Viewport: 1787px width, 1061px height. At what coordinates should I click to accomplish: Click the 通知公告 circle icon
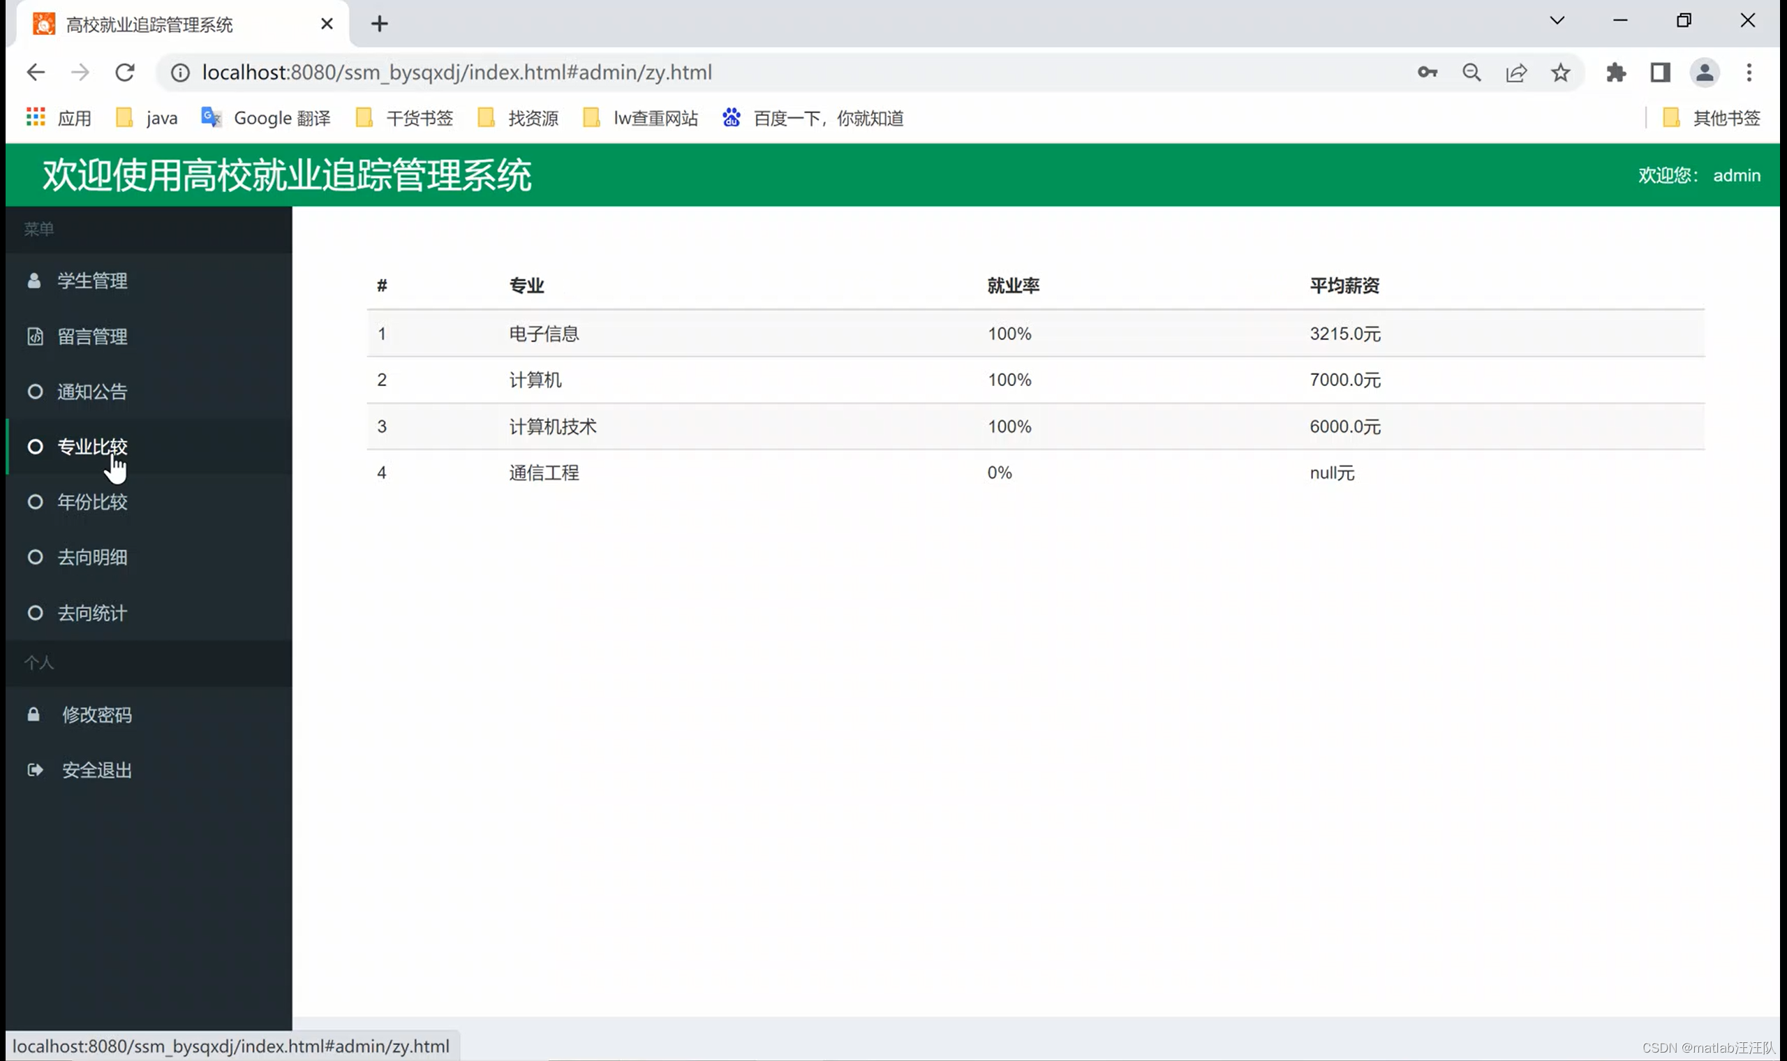click(35, 392)
